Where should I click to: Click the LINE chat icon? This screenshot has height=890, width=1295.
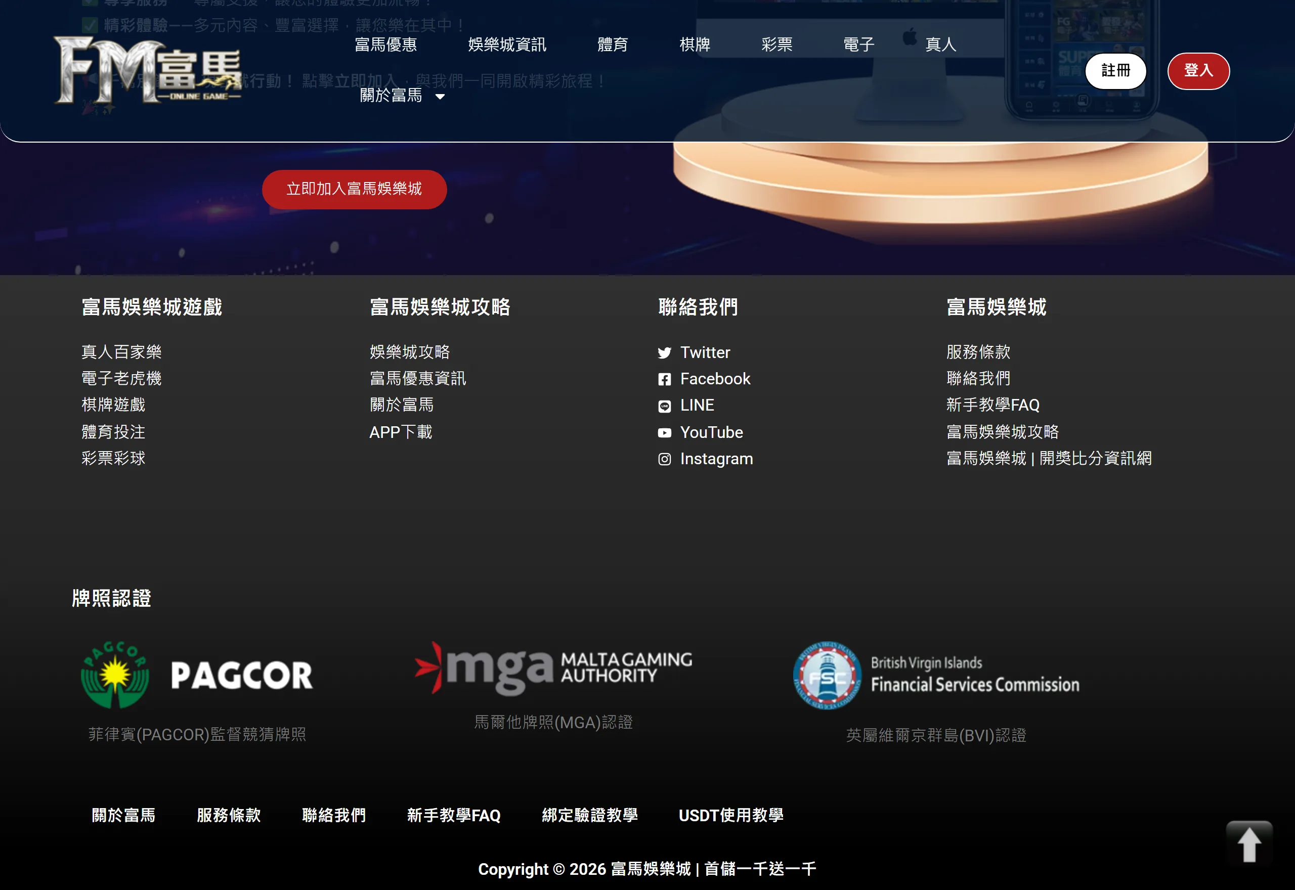click(664, 407)
